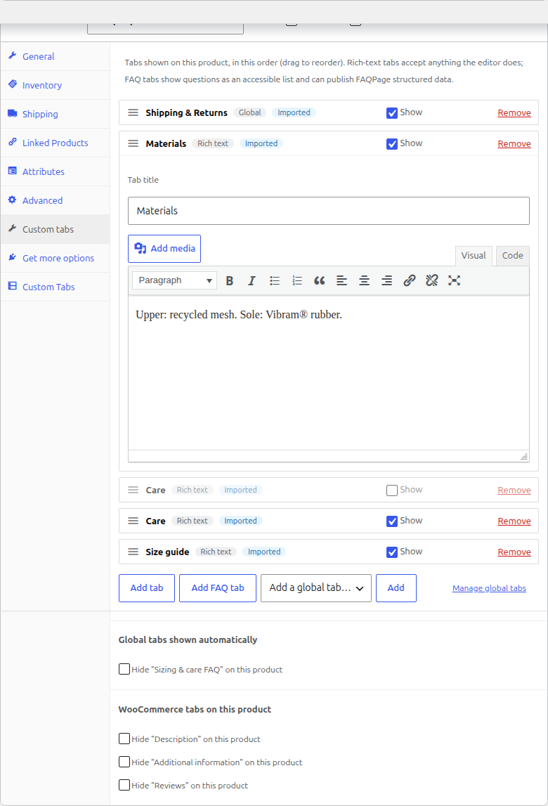Expand the Shipping & Returns tab row

[x=329, y=112]
